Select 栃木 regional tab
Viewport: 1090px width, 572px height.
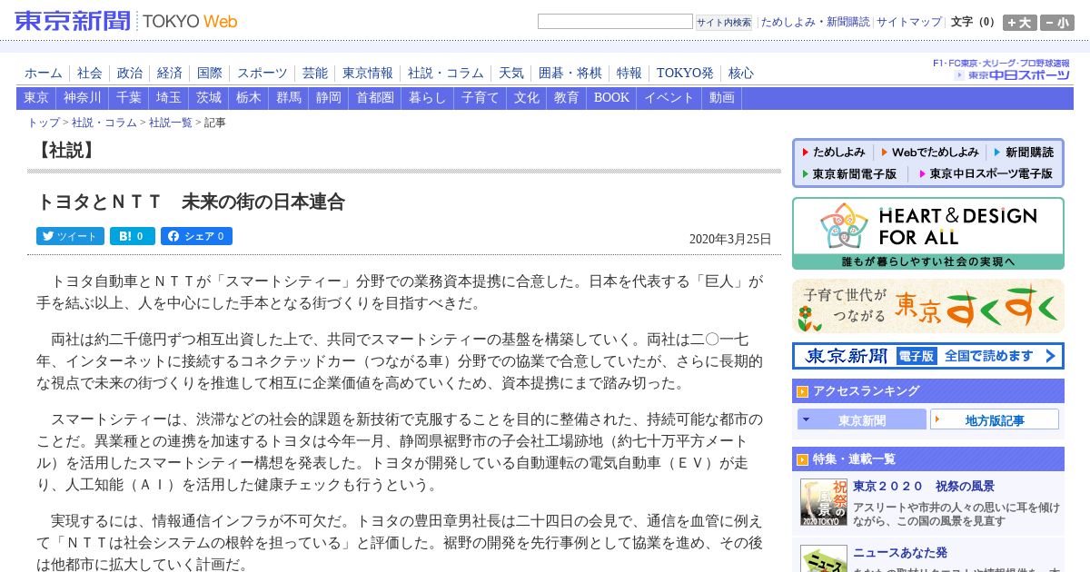click(249, 98)
